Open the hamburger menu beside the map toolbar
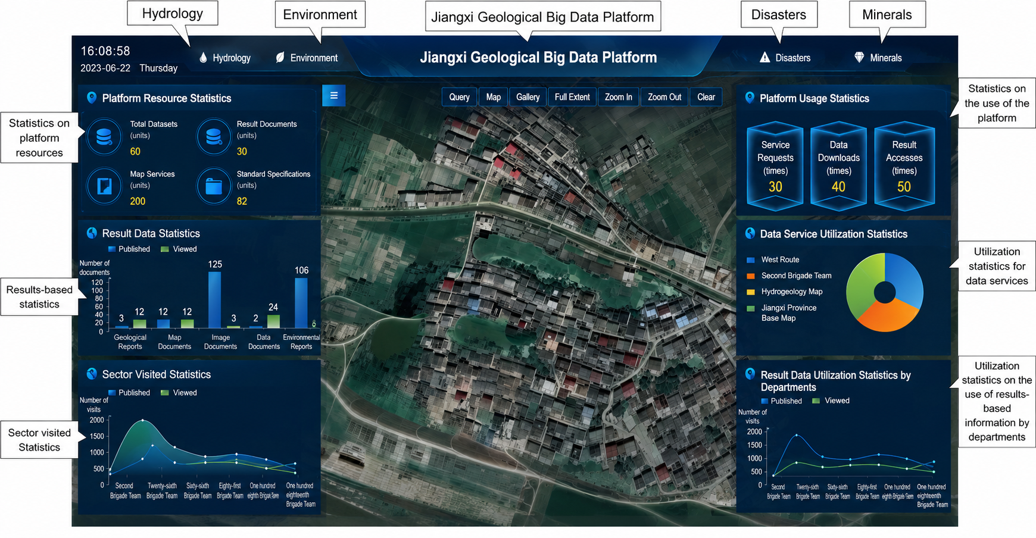This screenshot has width=1036, height=538. pyautogui.click(x=333, y=95)
